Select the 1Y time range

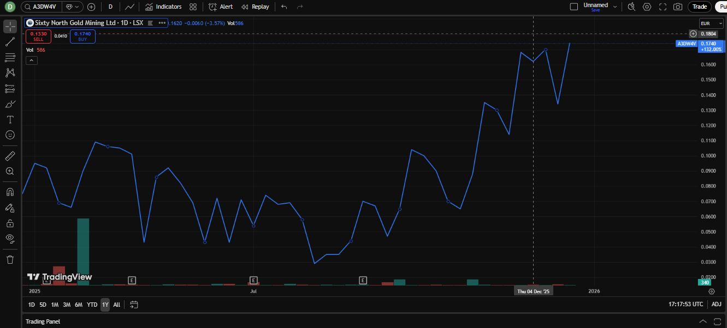105,305
